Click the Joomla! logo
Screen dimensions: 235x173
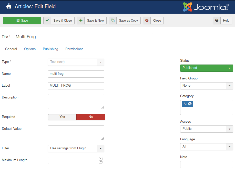pyautogui.click(x=206, y=7)
